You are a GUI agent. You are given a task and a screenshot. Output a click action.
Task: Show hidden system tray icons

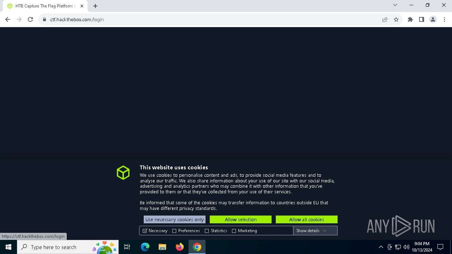[x=381, y=247]
